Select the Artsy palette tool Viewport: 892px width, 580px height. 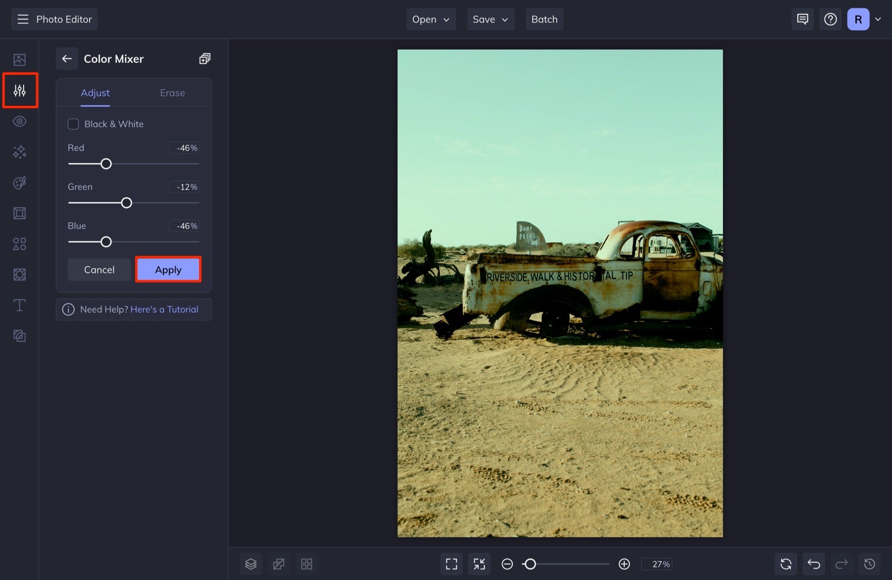click(20, 182)
